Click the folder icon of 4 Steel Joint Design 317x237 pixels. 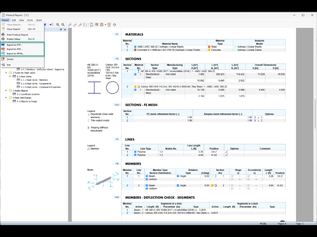coord(10,98)
